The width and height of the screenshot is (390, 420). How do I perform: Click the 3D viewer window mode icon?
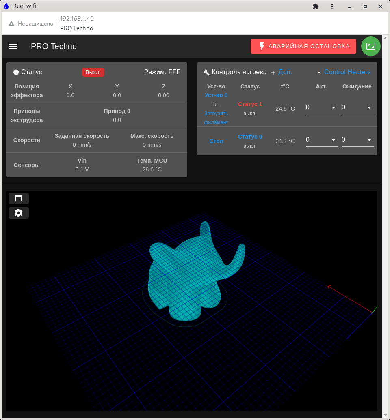(x=19, y=198)
